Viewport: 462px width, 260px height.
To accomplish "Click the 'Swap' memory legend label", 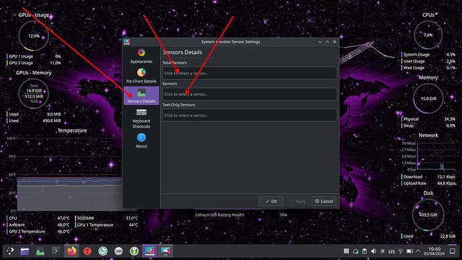I will 408,125.
